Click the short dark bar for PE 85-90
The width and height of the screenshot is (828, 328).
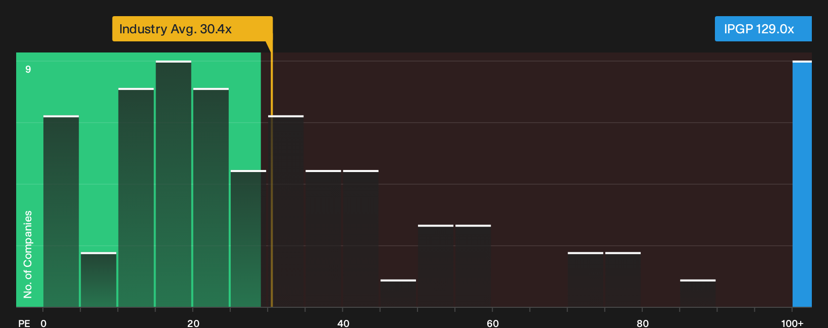pyautogui.click(x=698, y=293)
